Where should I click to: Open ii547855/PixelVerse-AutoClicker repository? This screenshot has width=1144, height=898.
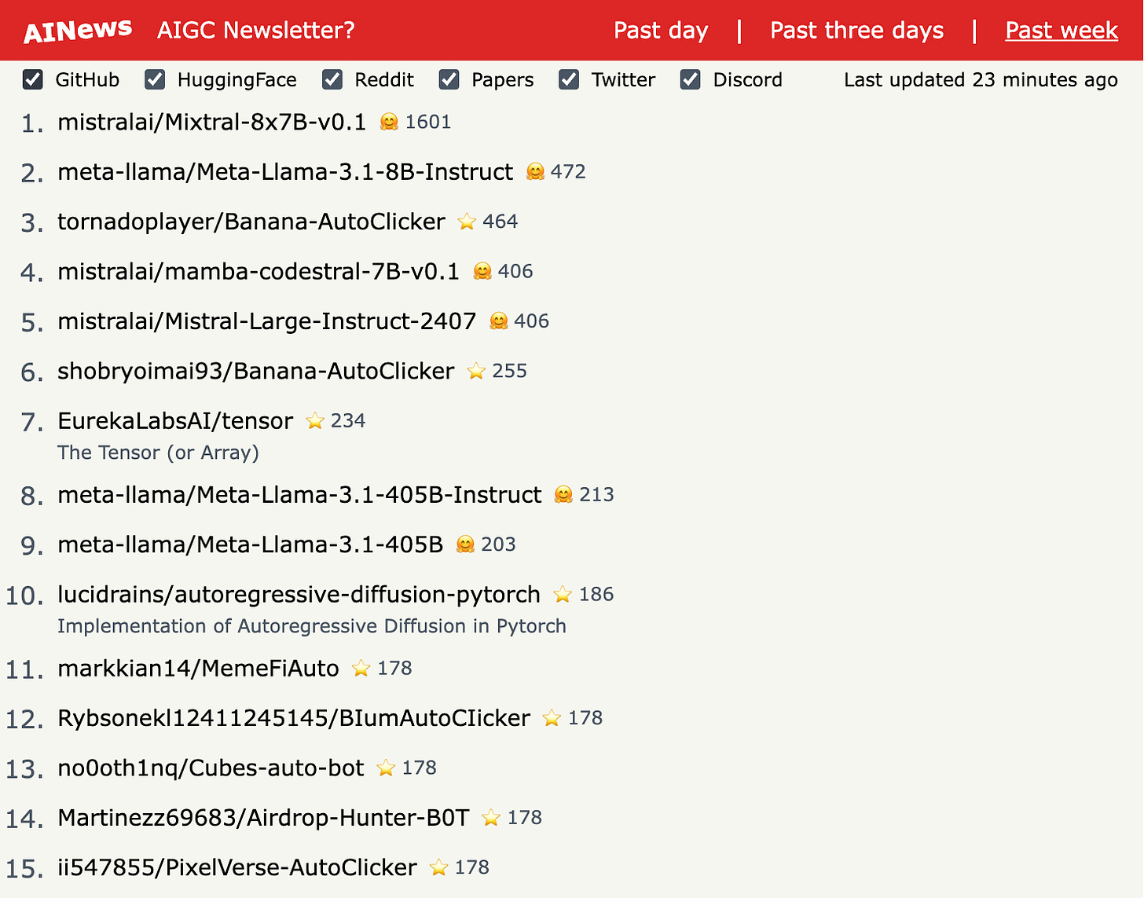coord(237,867)
